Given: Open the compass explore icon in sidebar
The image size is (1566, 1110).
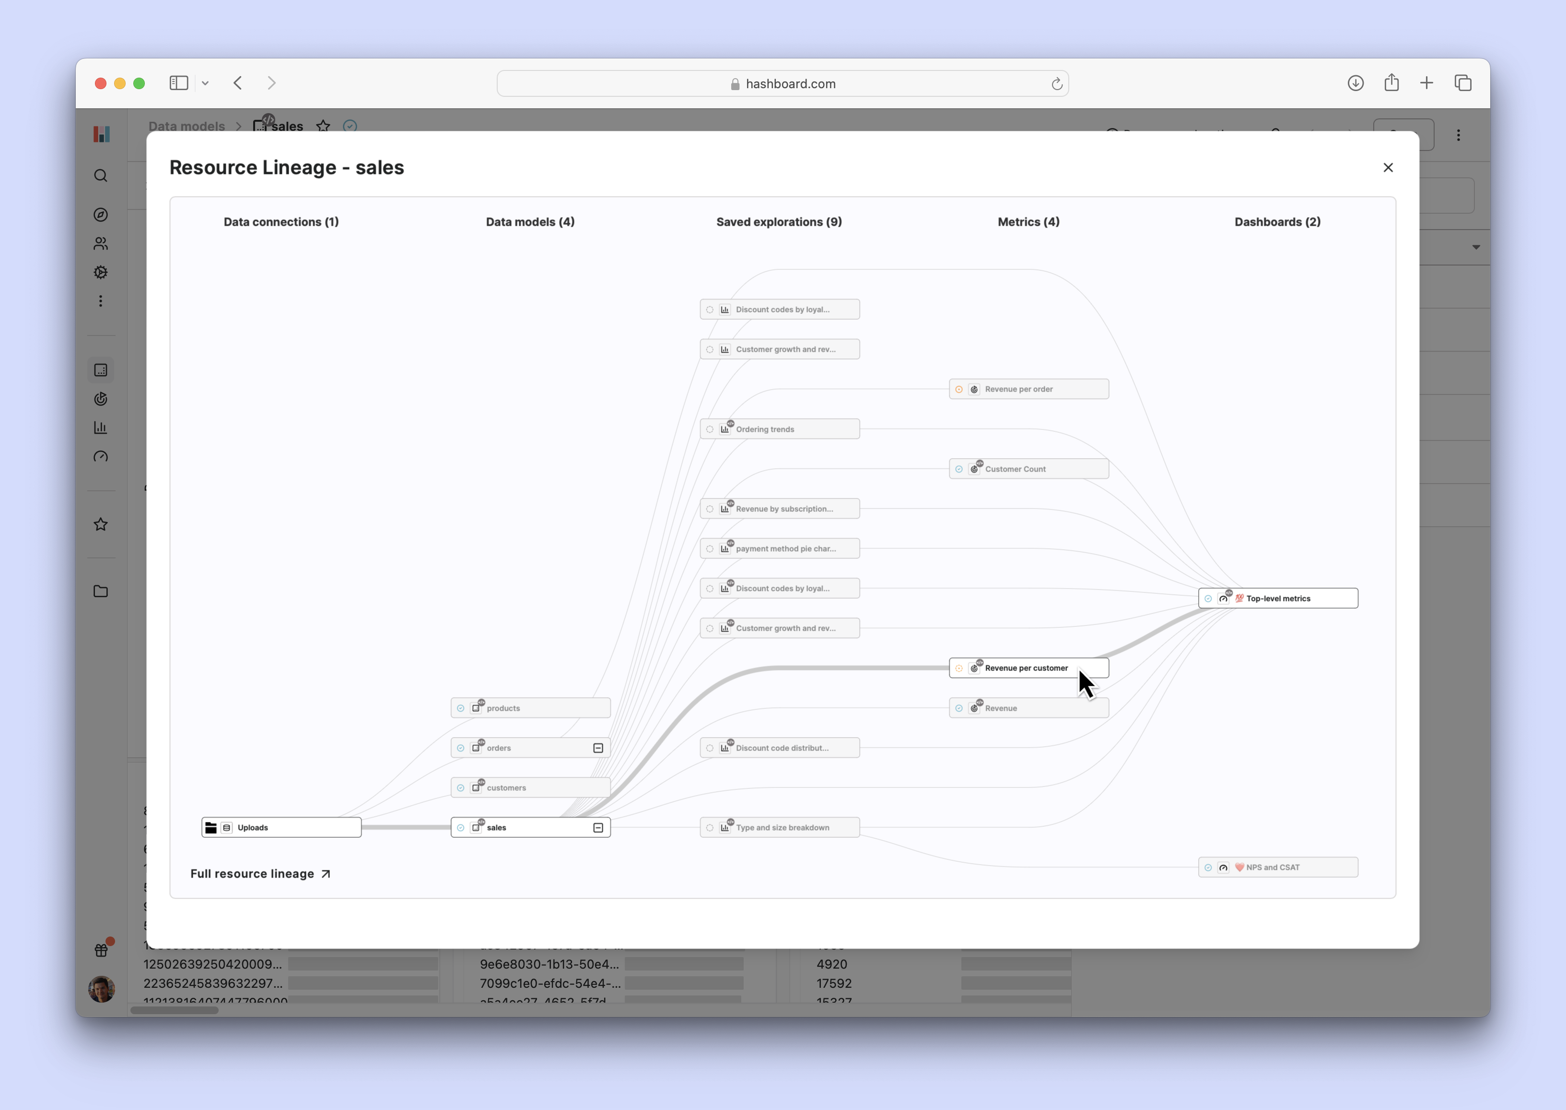Looking at the screenshot, I should [101, 215].
